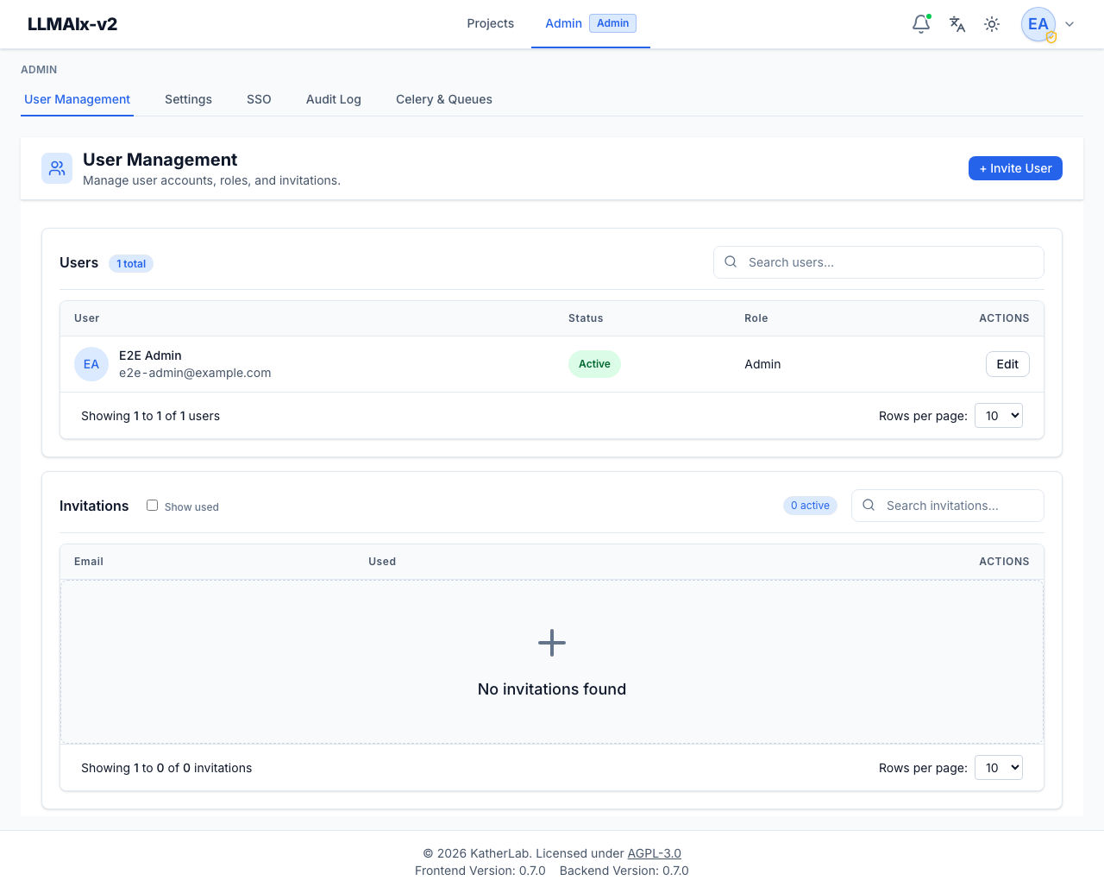The height and width of the screenshot is (893, 1104).
Task: Open the language translation switcher
Action: [957, 24]
